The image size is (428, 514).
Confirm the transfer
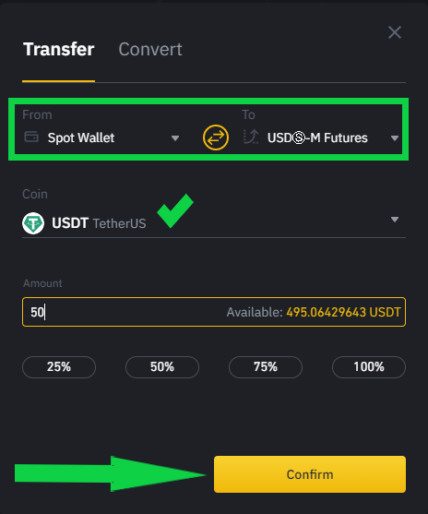point(310,474)
